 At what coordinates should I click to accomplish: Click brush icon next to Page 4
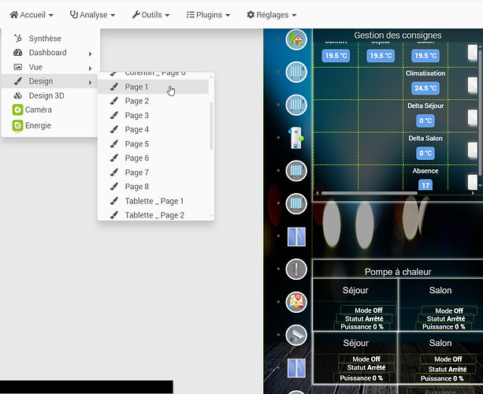click(114, 129)
